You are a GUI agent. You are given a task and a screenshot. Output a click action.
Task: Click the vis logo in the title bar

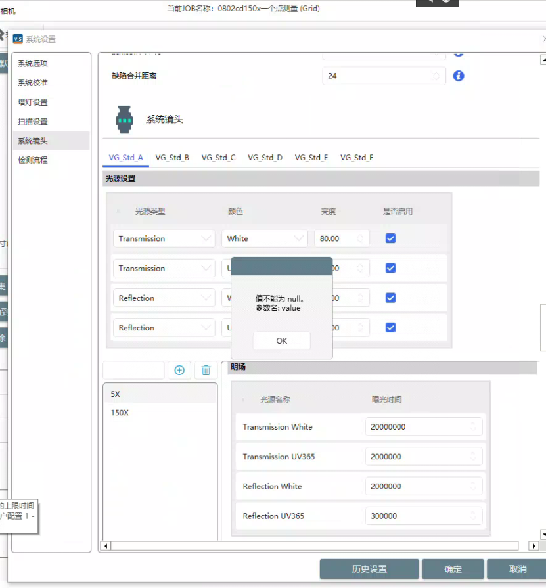coord(18,39)
